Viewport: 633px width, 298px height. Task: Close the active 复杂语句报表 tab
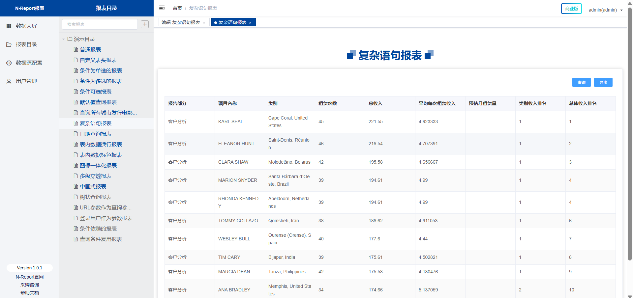click(x=250, y=23)
